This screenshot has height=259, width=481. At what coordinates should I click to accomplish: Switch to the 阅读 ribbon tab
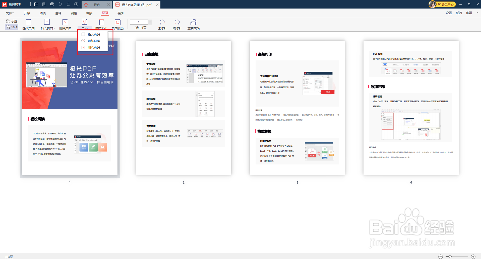(x=43, y=13)
